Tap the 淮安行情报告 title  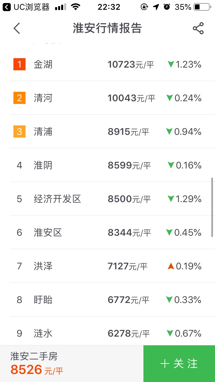click(x=107, y=28)
